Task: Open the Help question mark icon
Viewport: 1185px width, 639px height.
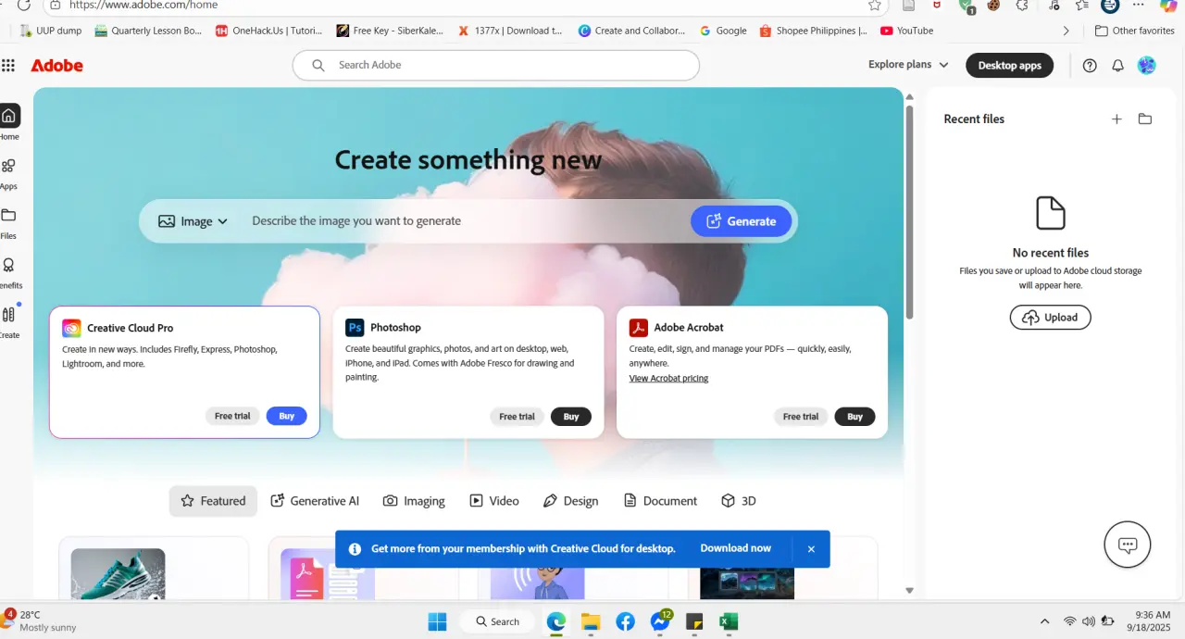Action: [1090, 65]
